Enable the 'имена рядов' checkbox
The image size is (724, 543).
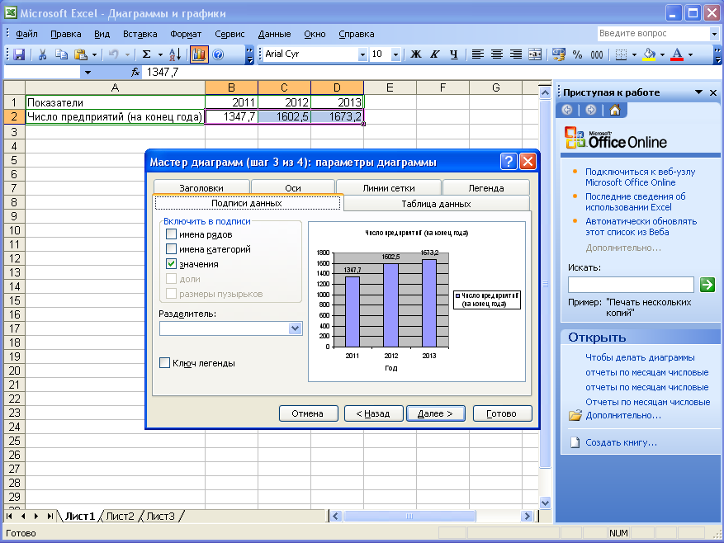pyautogui.click(x=172, y=234)
